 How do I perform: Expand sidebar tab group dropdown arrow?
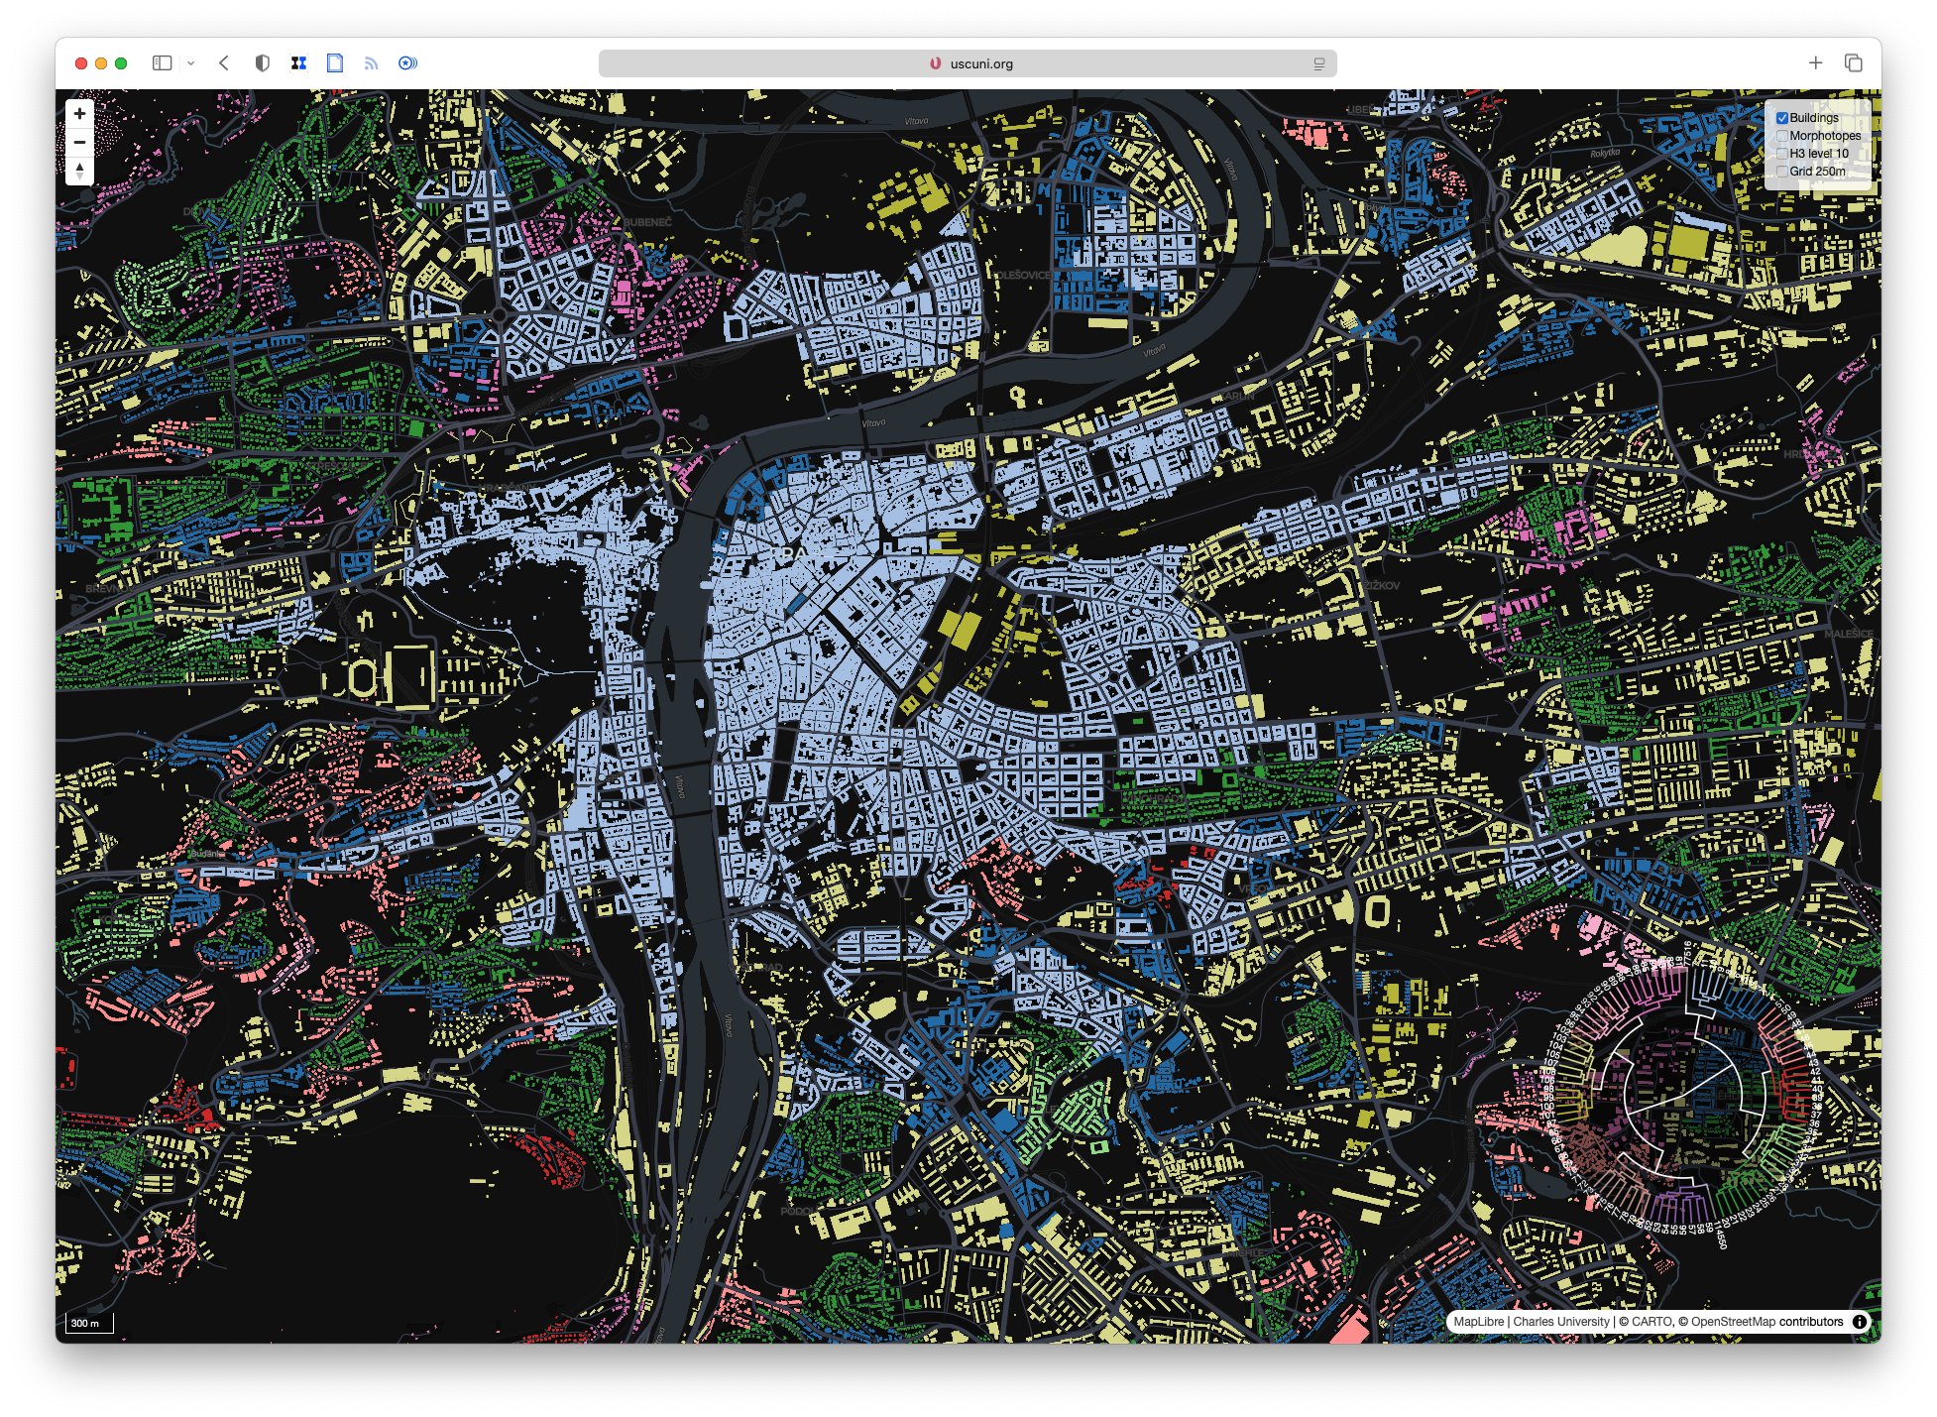click(x=191, y=63)
